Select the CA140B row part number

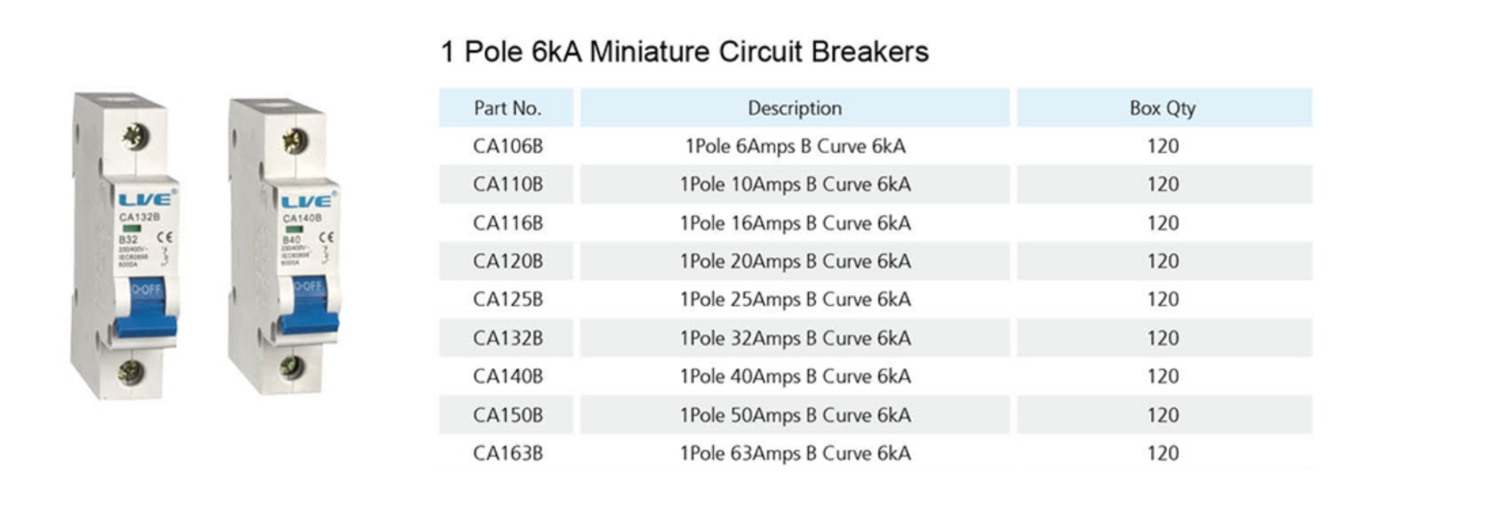(508, 377)
